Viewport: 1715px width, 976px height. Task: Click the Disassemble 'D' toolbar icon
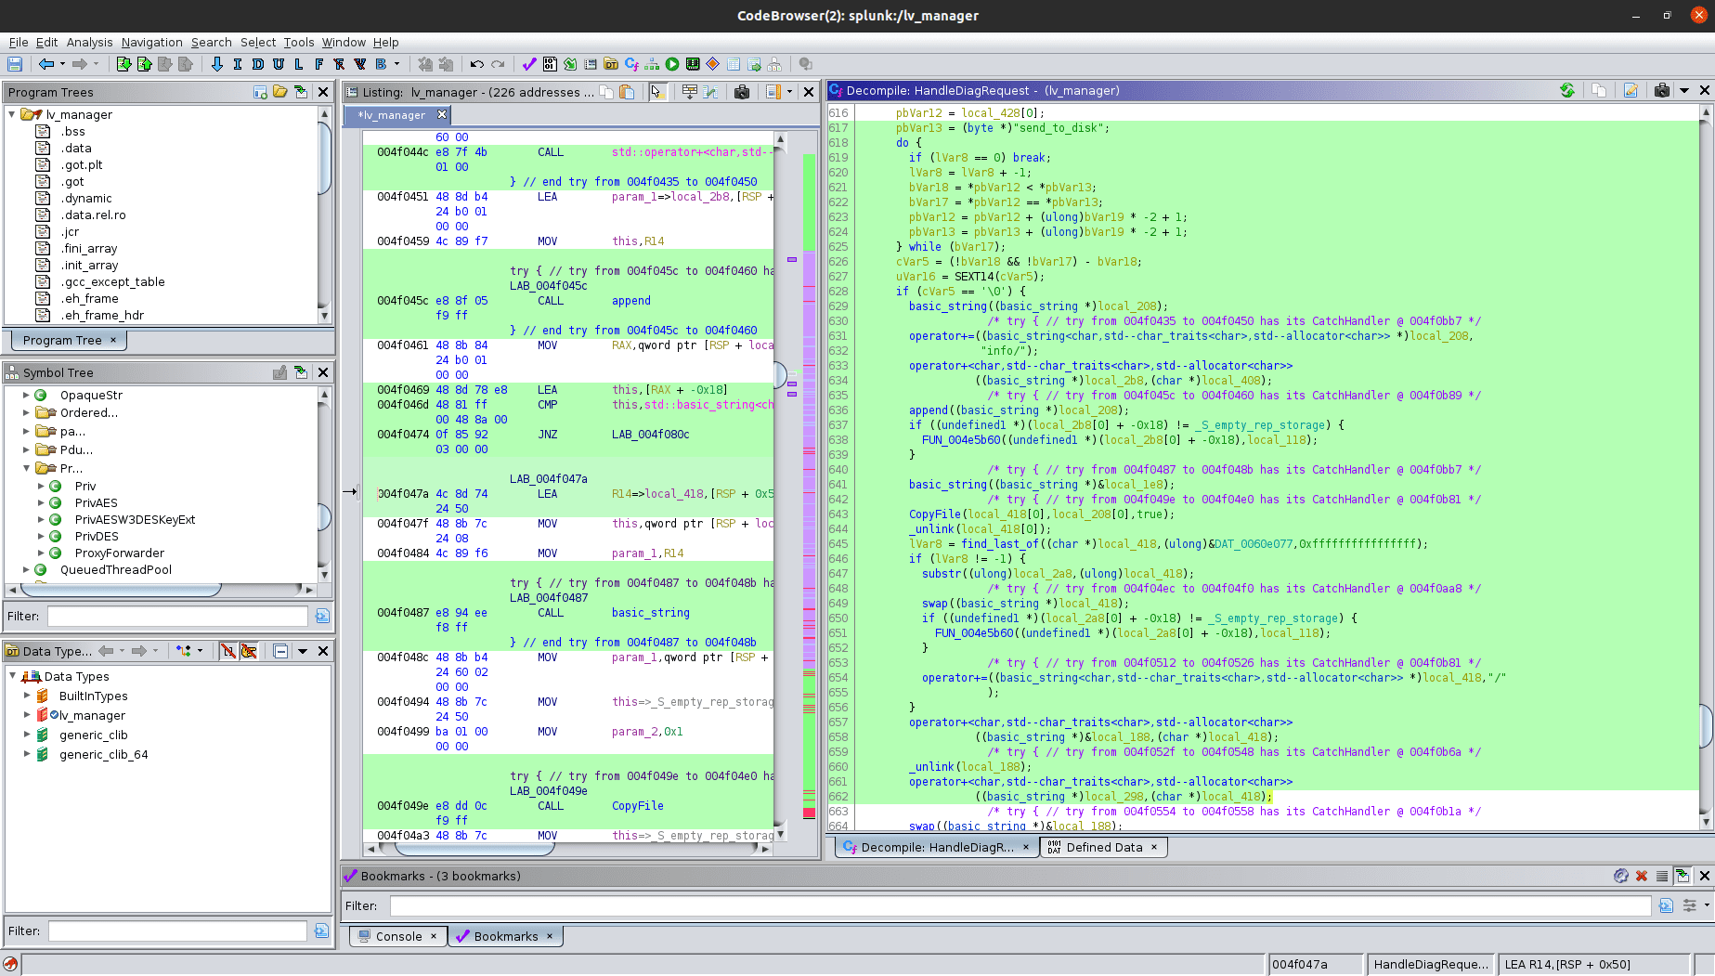tap(257, 64)
